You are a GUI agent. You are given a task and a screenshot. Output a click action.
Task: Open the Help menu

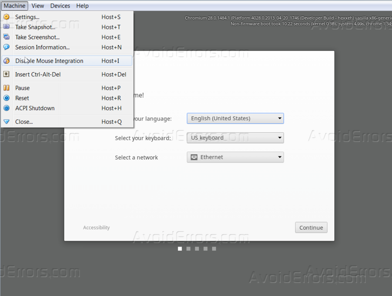[82, 5]
